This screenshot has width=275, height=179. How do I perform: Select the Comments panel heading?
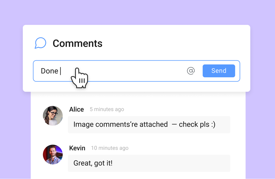click(x=77, y=43)
